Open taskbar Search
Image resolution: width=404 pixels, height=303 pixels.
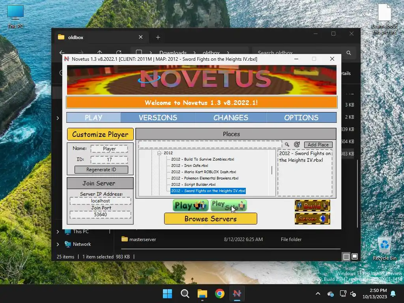coord(185,294)
